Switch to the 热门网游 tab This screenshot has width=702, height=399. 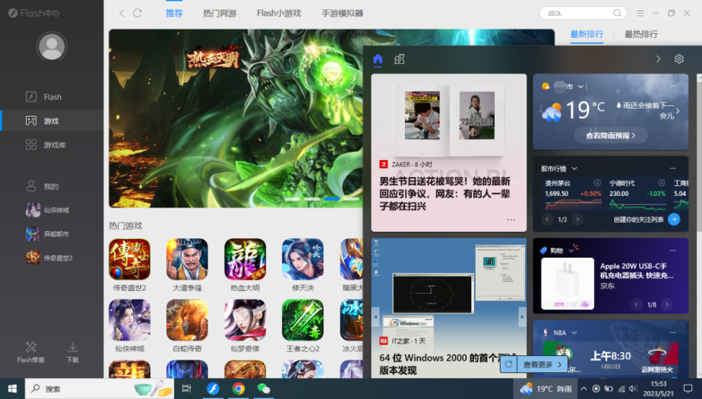[219, 13]
